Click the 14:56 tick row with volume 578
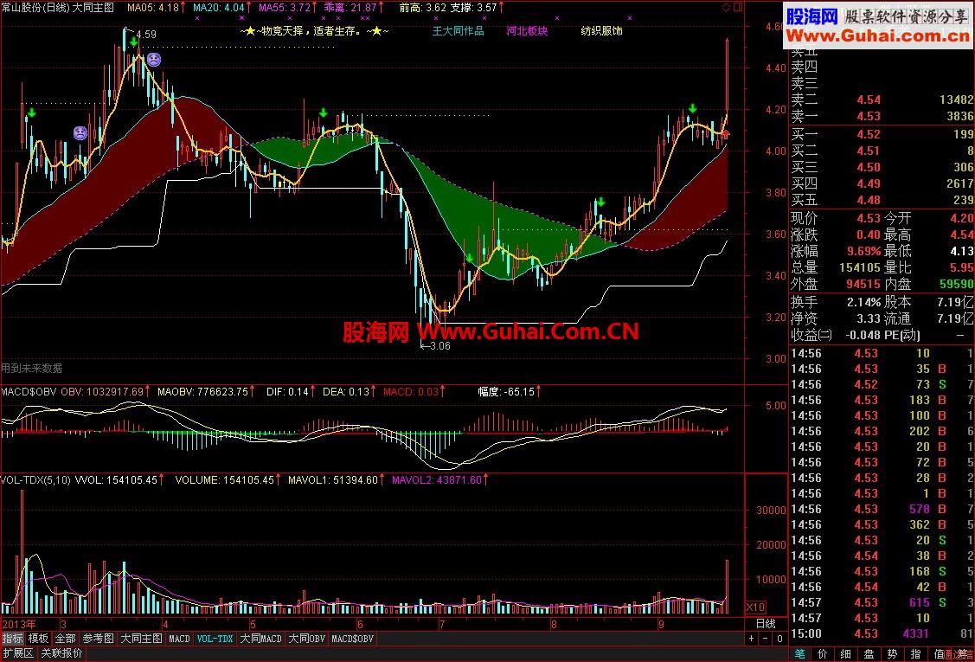Image resolution: width=975 pixels, height=662 pixels. tap(882, 509)
